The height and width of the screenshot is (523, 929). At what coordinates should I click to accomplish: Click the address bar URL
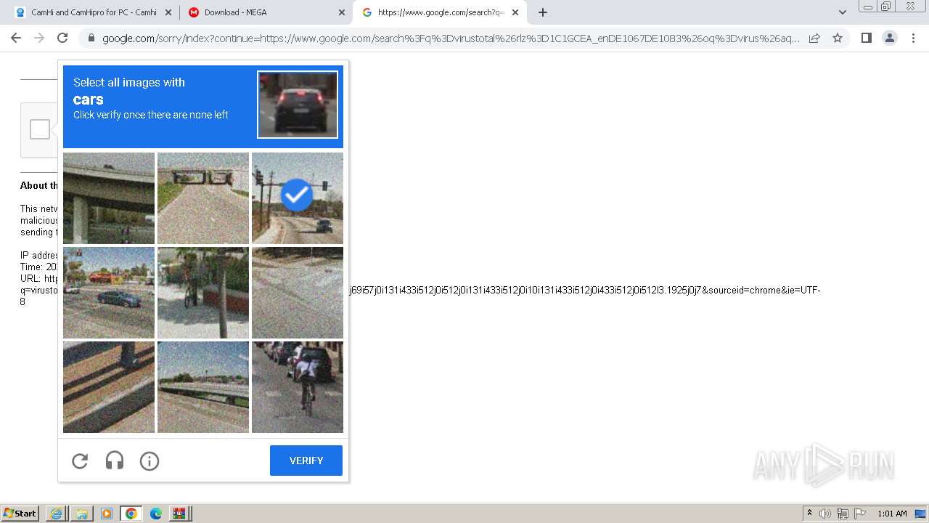(451, 38)
